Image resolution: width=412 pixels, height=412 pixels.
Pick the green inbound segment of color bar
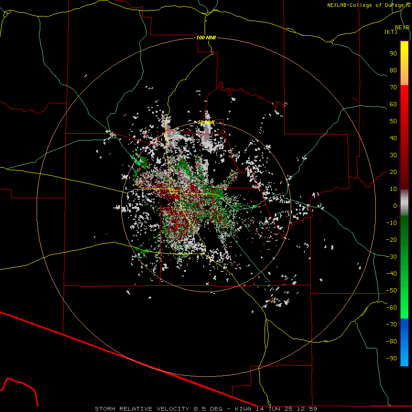pos(404,267)
